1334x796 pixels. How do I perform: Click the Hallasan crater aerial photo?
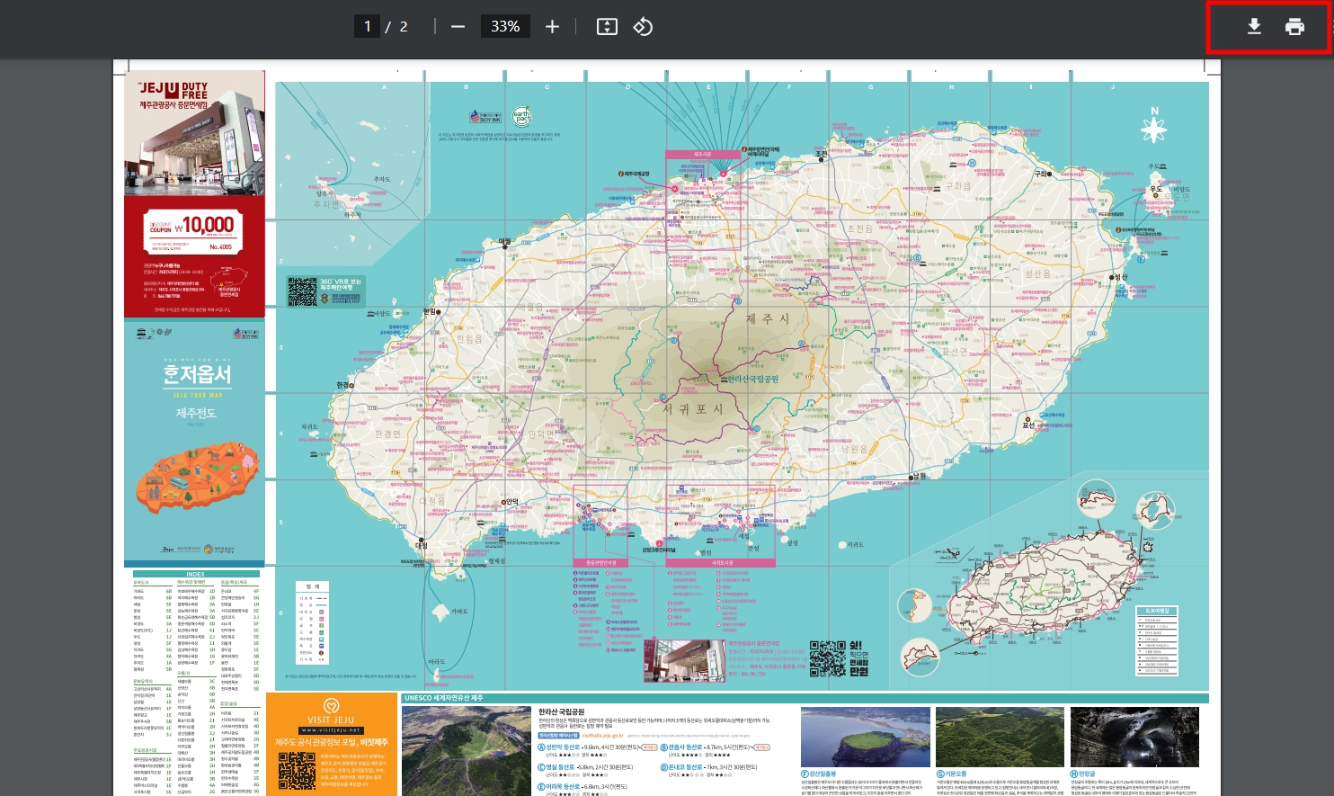[466, 751]
